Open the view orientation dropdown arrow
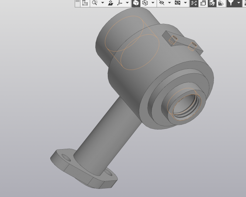Screen dimensions: 246x197 tap(127, 3)
